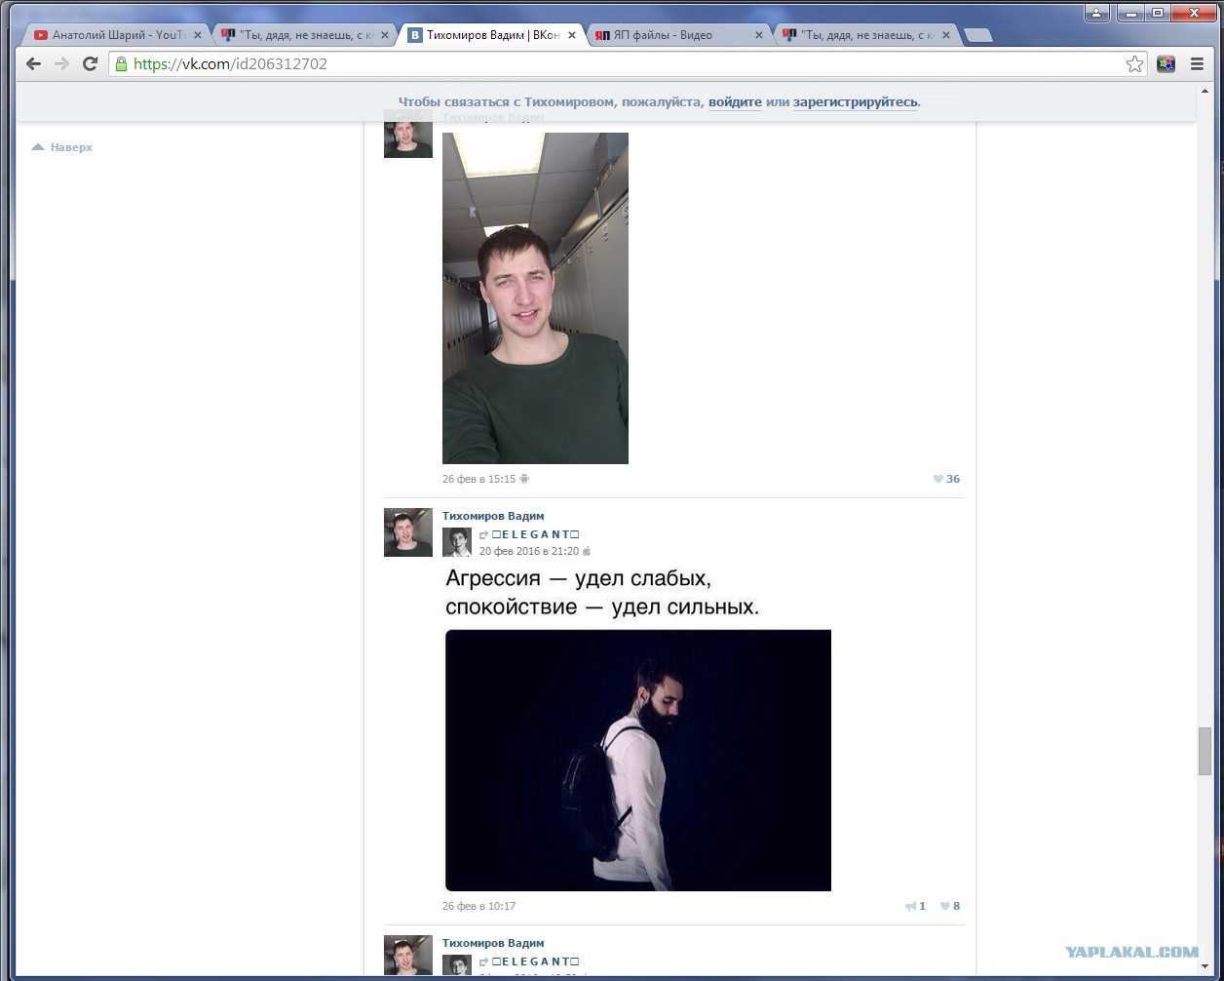Open author avatar beside the ELEGANT repost
1224x981 pixels.
(408, 532)
